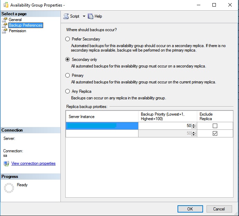Switch to the General page
This screenshot has height=216, width=239.
click(15, 20)
